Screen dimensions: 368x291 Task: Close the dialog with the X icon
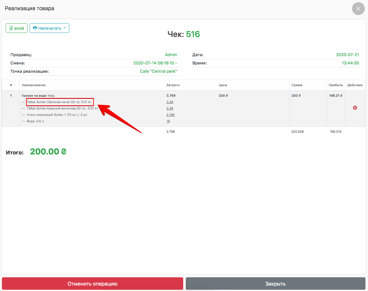358,9
